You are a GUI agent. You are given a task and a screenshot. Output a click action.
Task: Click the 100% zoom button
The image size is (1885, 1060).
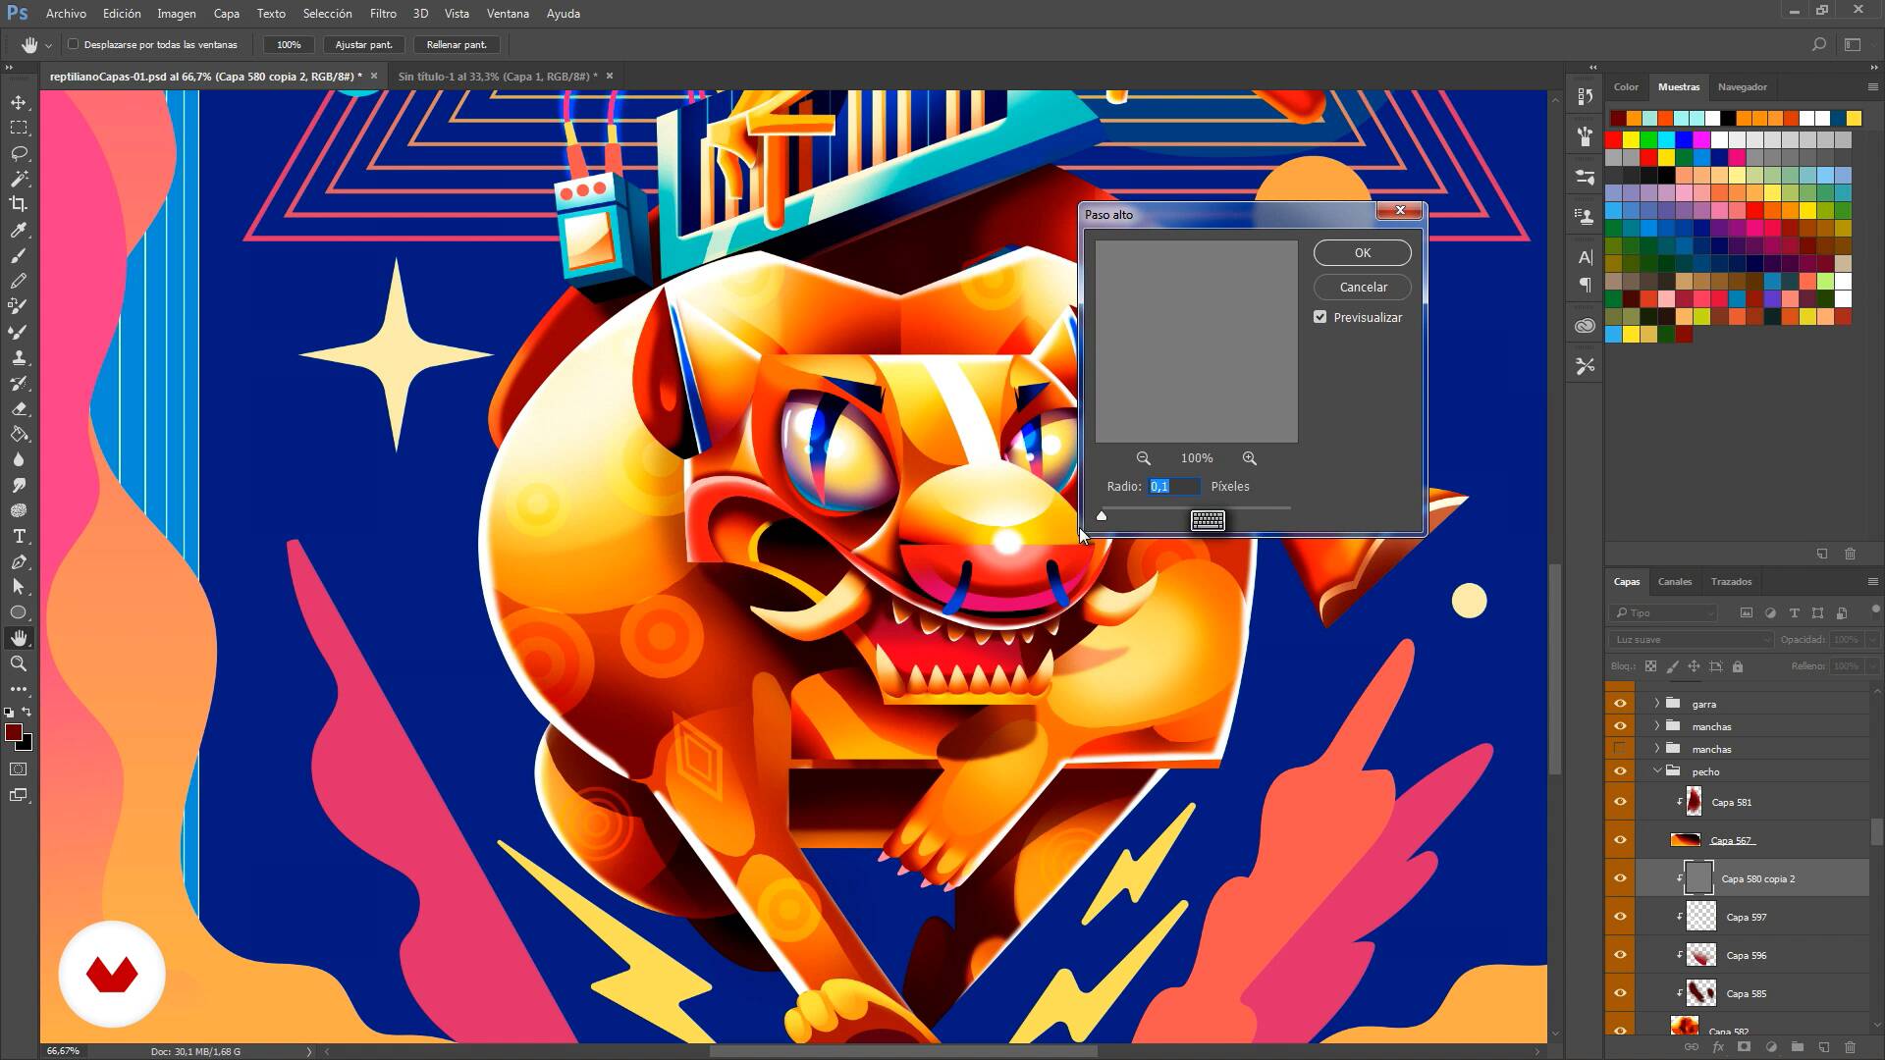click(289, 44)
